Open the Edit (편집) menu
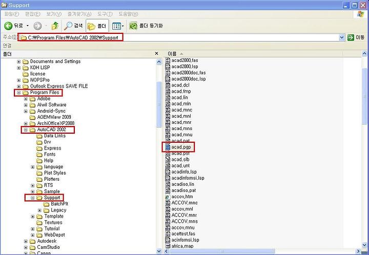The height and width of the screenshot is (255, 369). coord(33,14)
